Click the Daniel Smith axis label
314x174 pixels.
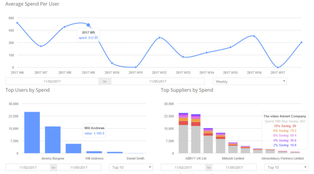click(135, 158)
